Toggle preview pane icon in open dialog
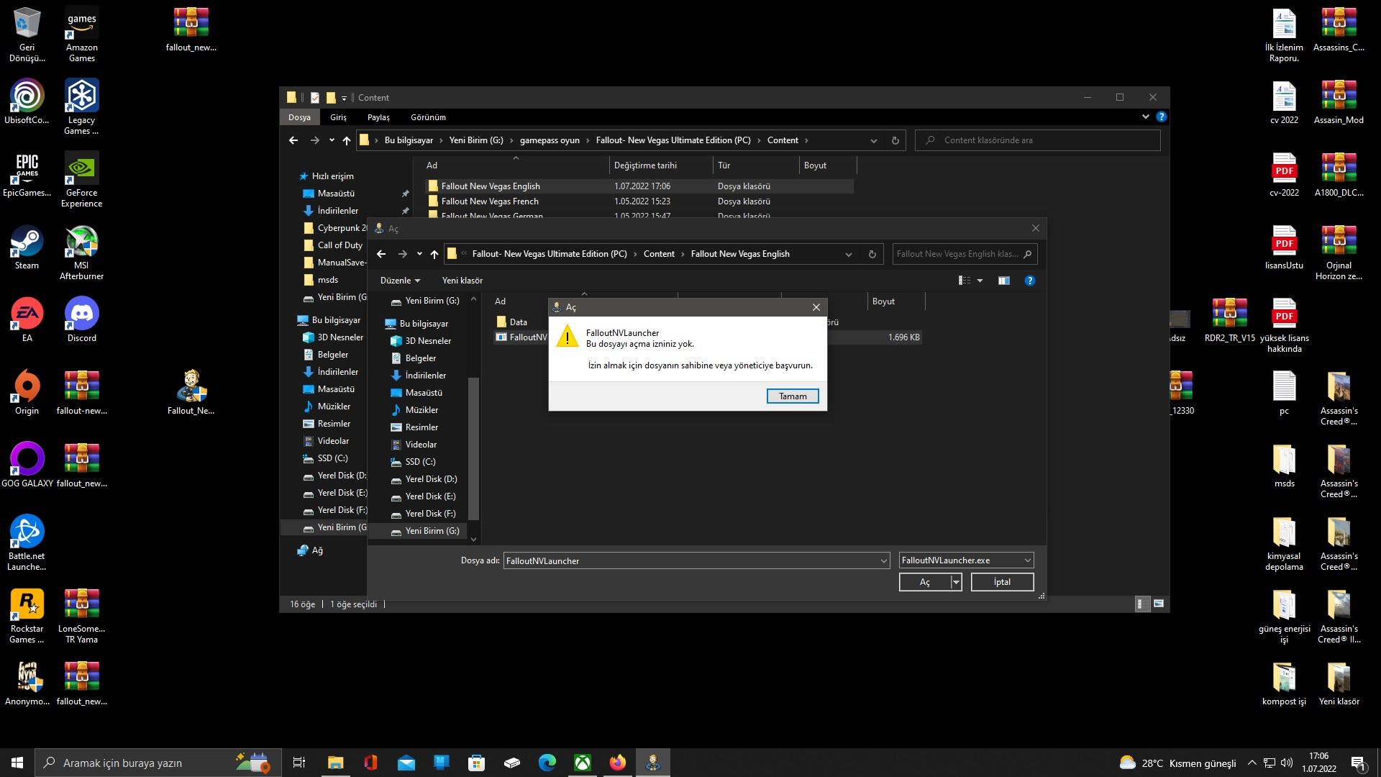Image resolution: width=1381 pixels, height=777 pixels. 1003,281
